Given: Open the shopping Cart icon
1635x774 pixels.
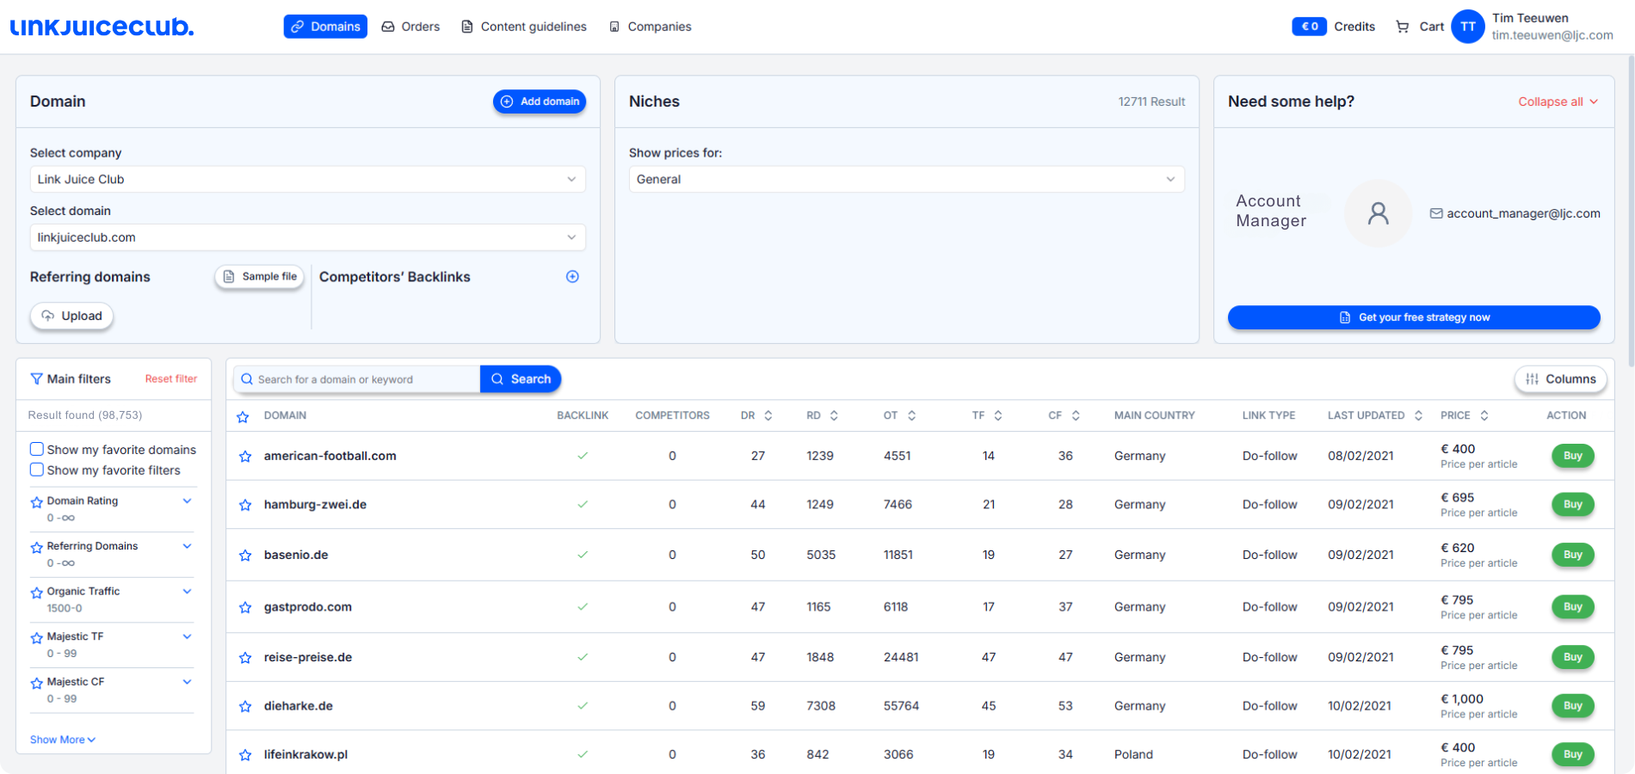Looking at the screenshot, I should [x=1403, y=27].
